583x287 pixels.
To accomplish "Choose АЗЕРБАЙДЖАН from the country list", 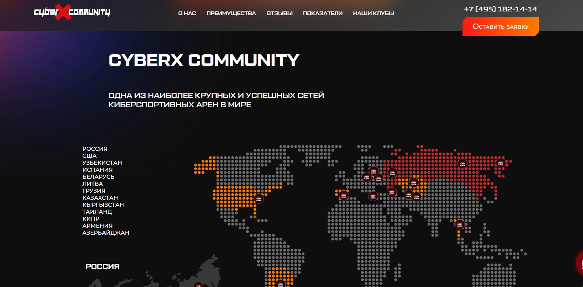I will (106, 233).
